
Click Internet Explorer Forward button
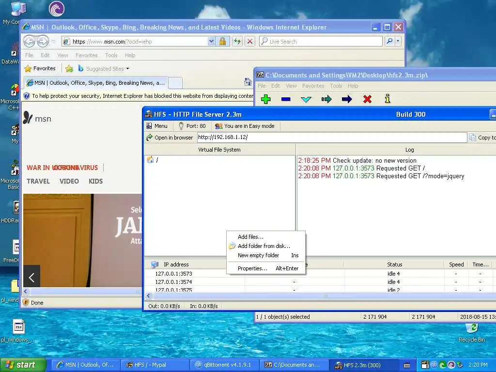pos(43,41)
